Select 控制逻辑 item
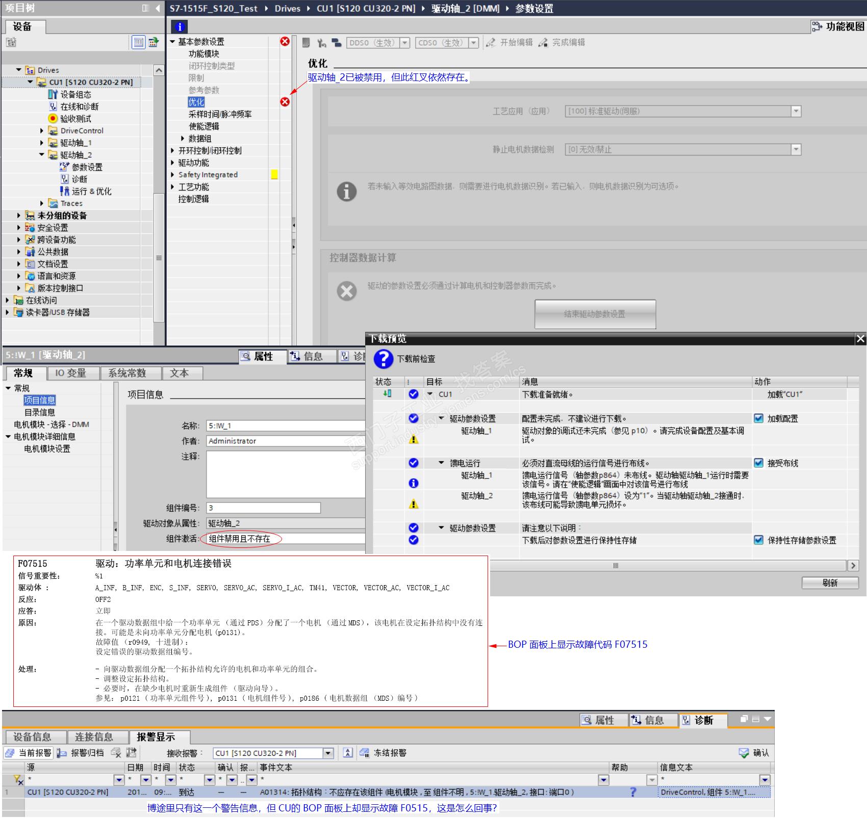The height and width of the screenshot is (818, 867). (x=194, y=199)
